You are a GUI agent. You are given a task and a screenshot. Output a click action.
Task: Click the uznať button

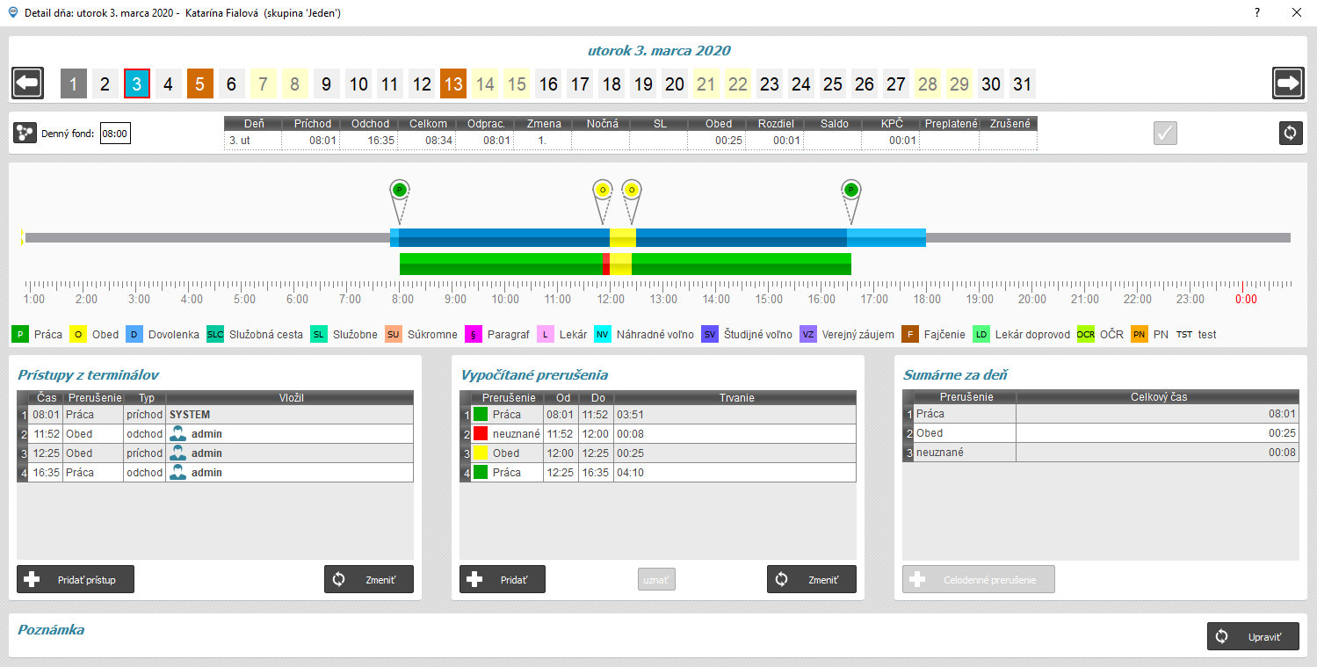point(656,579)
